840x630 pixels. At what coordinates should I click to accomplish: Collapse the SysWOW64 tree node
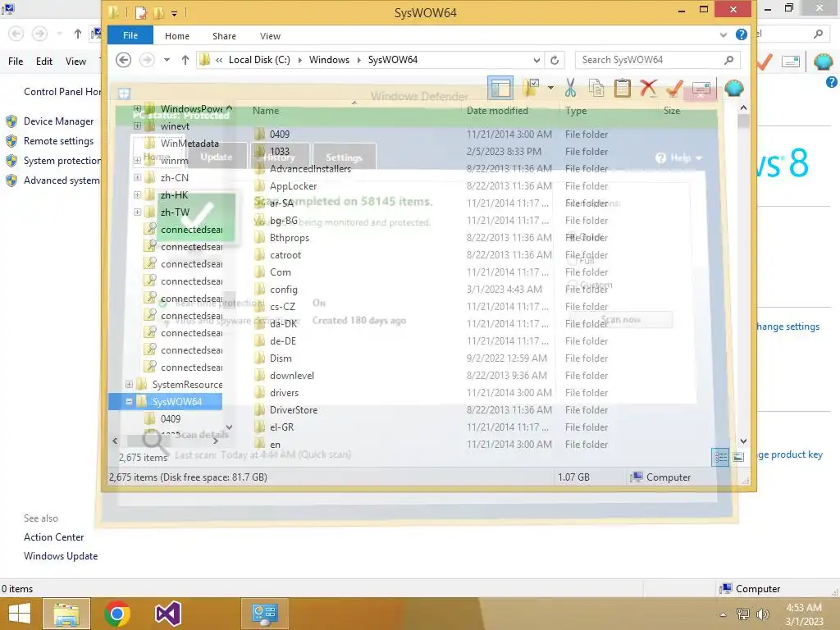point(129,401)
